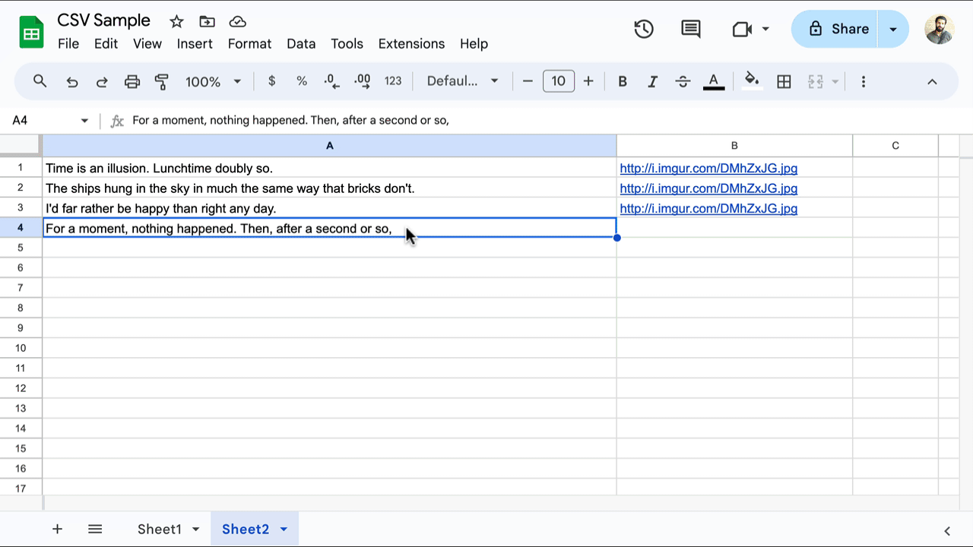Switch to the Sheet1 tab
The image size is (973, 547).
coord(159,529)
